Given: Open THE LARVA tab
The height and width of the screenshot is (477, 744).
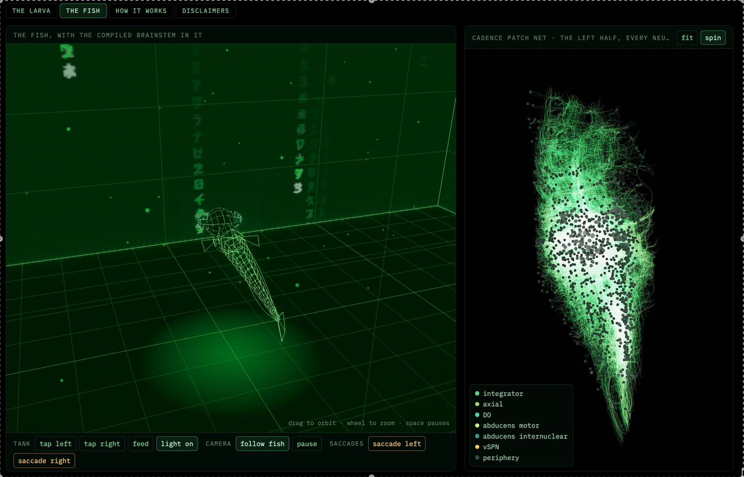Looking at the screenshot, I should coord(32,11).
